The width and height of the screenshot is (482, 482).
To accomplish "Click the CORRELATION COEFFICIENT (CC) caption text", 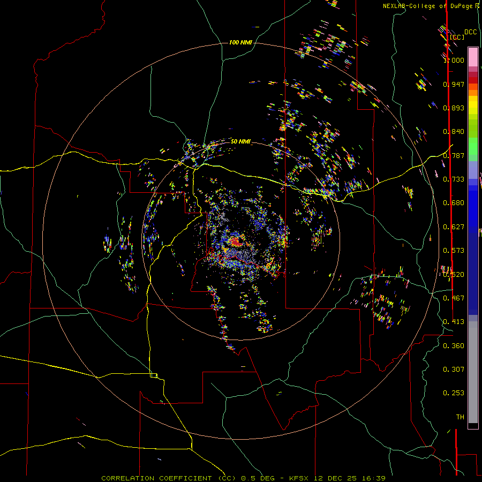I will pos(169,478).
